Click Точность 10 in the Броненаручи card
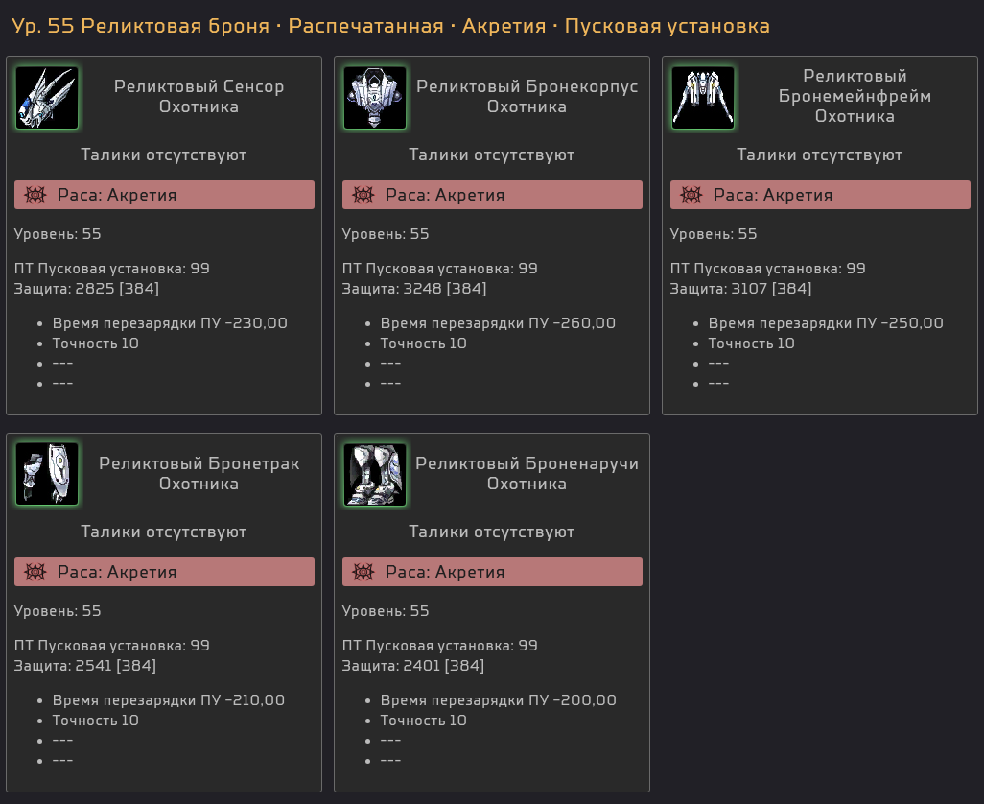This screenshot has height=804, width=984. (x=424, y=721)
